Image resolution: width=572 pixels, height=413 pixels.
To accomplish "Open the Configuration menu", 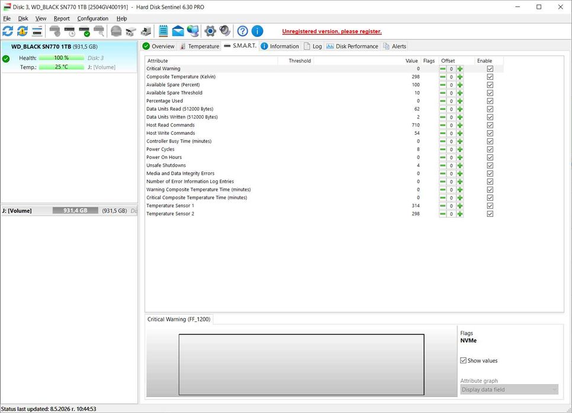I will (92, 18).
